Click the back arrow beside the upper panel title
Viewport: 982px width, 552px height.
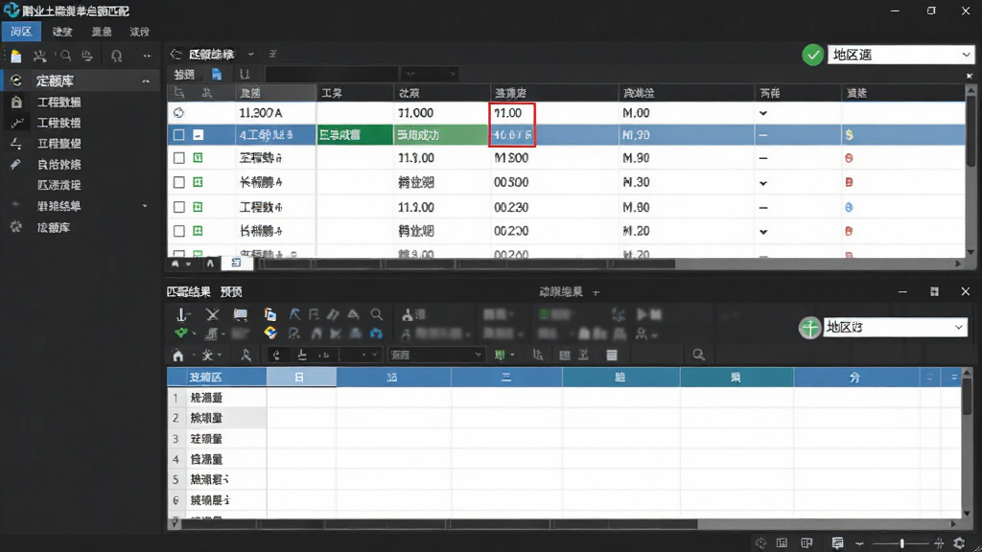coord(176,55)
